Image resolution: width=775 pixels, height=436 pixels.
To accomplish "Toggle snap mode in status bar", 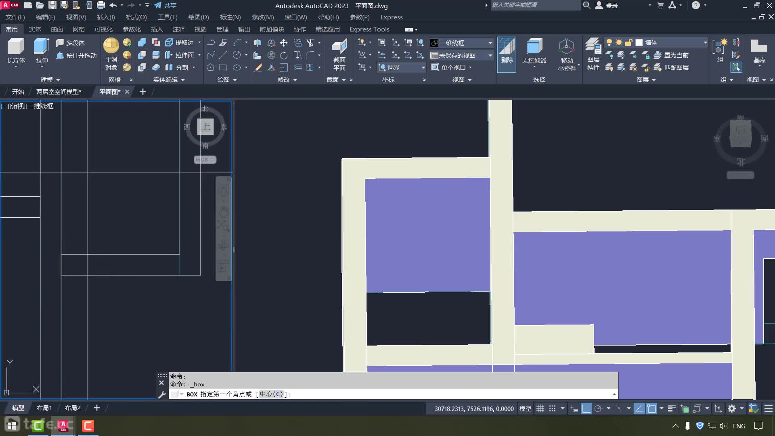I will coord(552,409).
